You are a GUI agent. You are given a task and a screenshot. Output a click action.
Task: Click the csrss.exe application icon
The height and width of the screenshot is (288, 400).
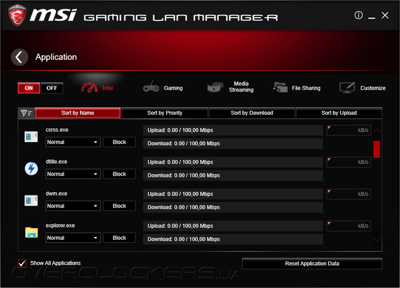(x=31, y=136)
